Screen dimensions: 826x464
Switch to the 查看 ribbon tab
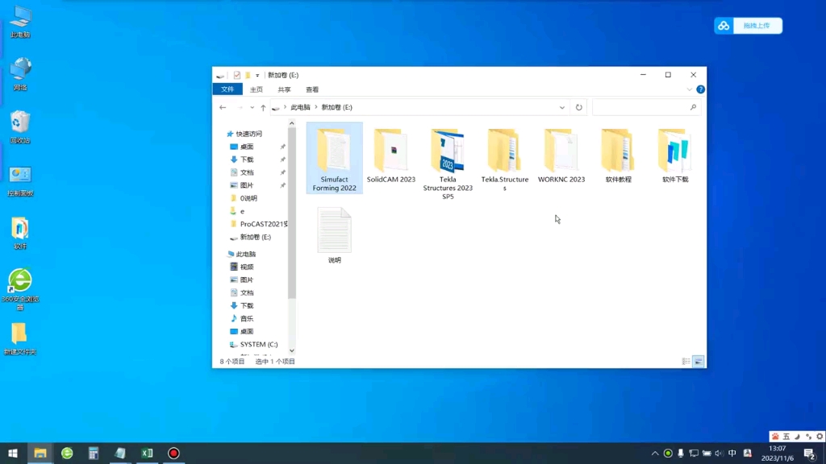point(311,89)
